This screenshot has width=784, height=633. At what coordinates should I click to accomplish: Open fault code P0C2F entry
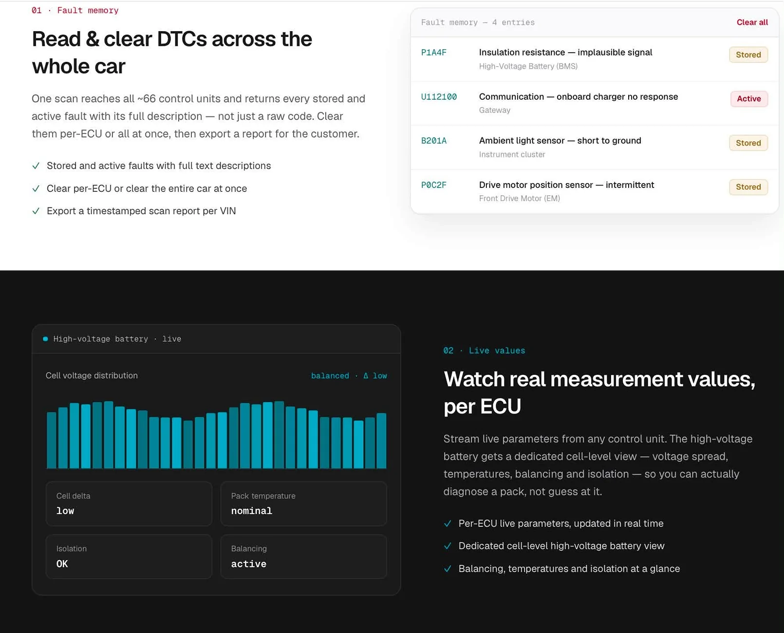pyautogui.click(x=433, y=185)
